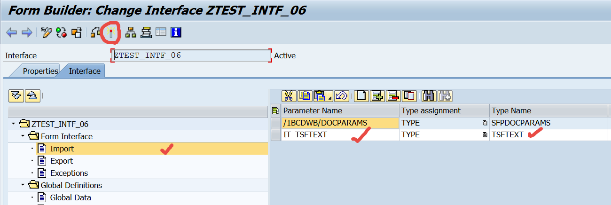Click the SFPDOCPARAMS type name cell
This screenshot has width=611, height=205.
click(x=548, y=123)
